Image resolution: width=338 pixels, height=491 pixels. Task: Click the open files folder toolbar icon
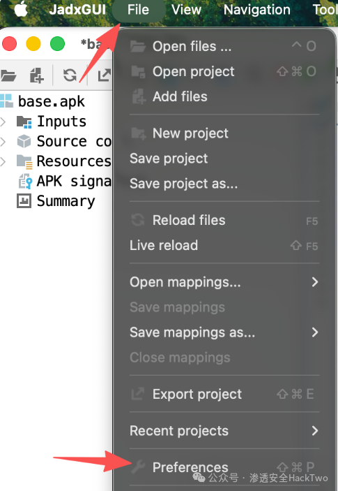pos(8,75)
